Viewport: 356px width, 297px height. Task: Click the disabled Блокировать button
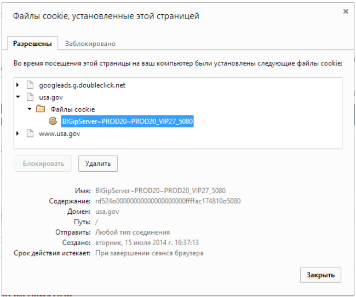[x=43, y=163]
